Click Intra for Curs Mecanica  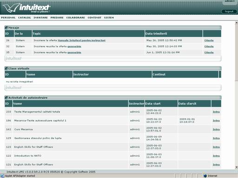(216, 129)
